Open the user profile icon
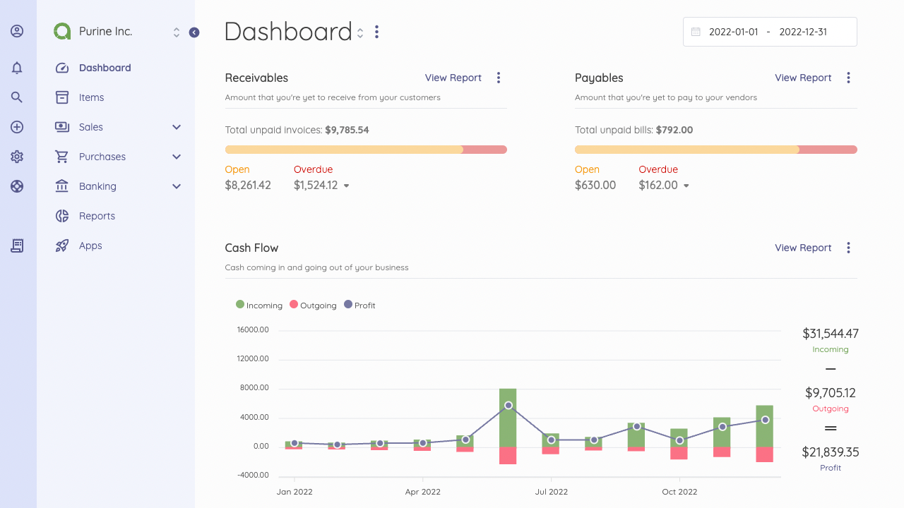904x508 pixels. coord(17,31)
